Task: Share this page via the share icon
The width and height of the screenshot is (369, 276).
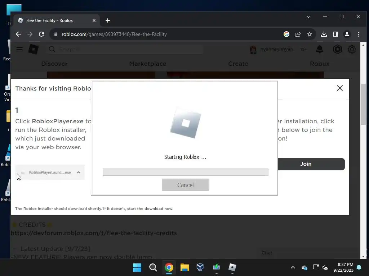Action: click(x=298, y=34)
